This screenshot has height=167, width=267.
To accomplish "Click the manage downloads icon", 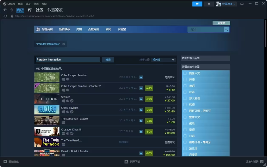I will coord(126,162).
